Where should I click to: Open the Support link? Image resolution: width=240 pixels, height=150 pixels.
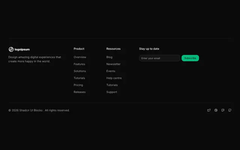point(112,92)
